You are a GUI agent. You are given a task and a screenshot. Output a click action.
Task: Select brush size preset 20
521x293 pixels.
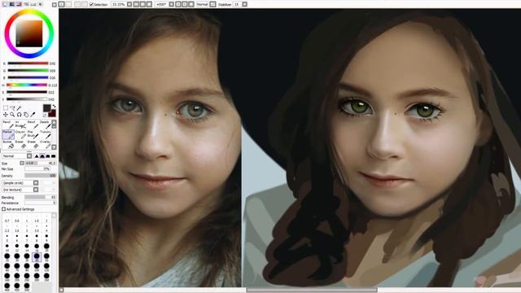coord(46,247)
